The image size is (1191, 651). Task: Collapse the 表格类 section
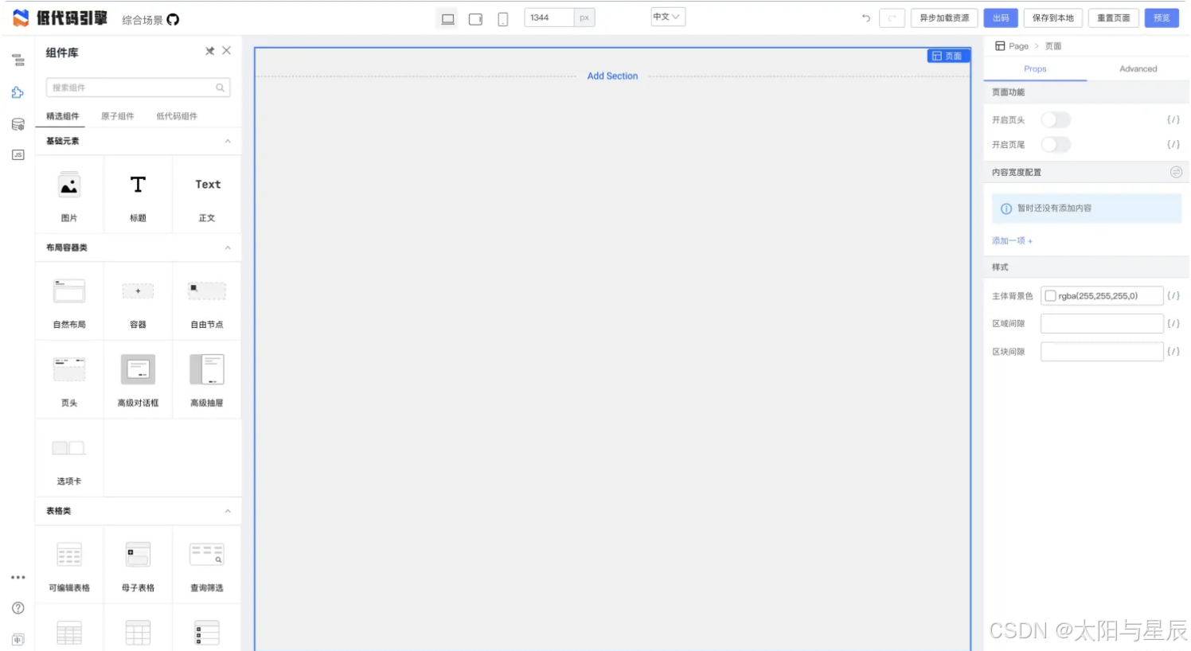click(x=228, y=511)
